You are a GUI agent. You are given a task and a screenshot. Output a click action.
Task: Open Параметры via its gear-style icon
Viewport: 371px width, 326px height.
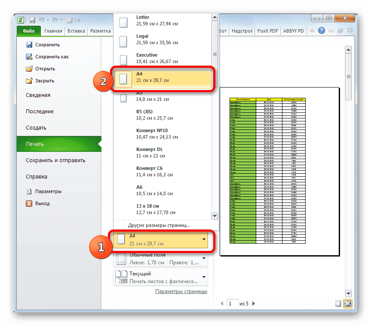point(30,191)
